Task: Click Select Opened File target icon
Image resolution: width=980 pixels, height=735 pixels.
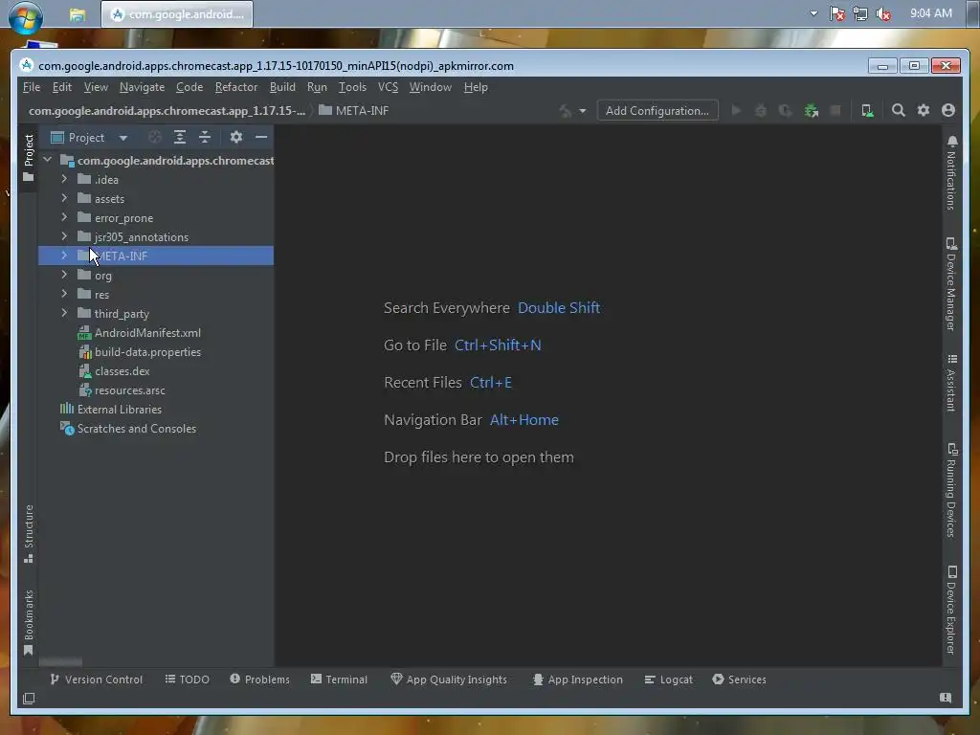Action: pos(155,137)
